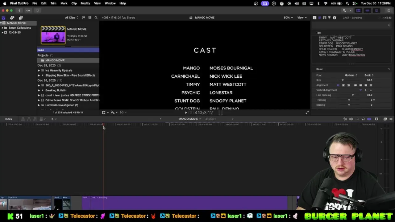Solo selected items headphones button
The width and height of the screenshot is (395, 222).
coord(363,119)
